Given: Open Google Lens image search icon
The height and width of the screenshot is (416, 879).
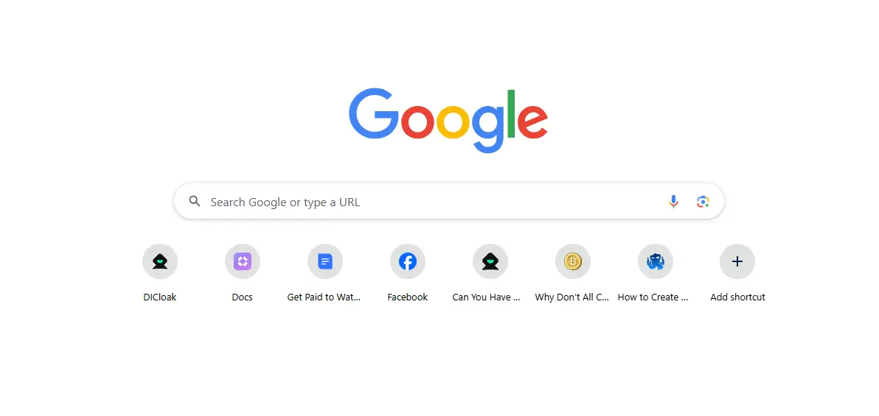Looking at the screenshot, I should (x=703, y=202).
